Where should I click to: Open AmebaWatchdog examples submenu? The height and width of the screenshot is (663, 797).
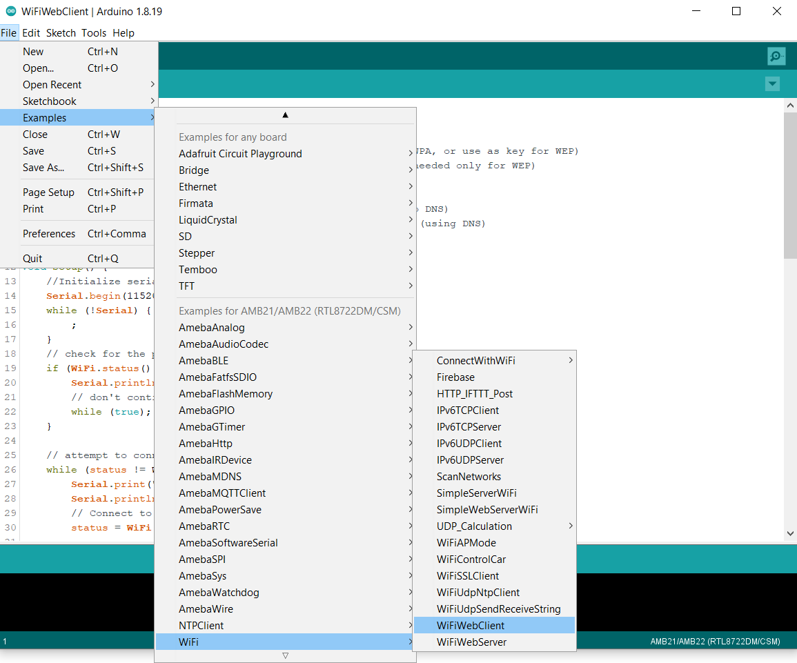[285, 593]
